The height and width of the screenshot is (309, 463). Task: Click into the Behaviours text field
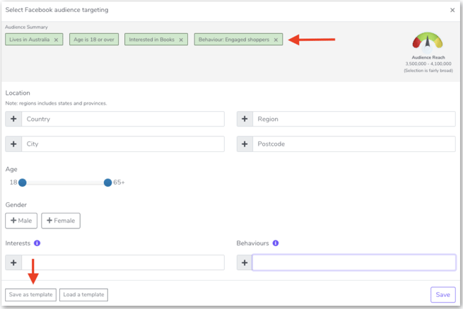354,262
